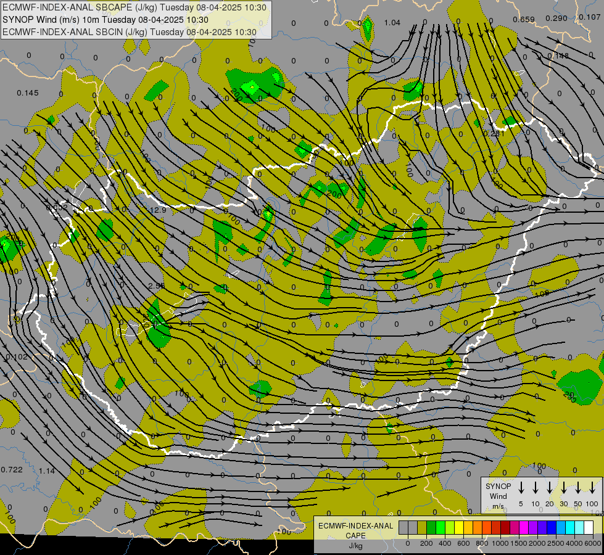Click the 0.107 value on the map
Viewport: 604px width, 555px height.
click(x=589, y=17)
